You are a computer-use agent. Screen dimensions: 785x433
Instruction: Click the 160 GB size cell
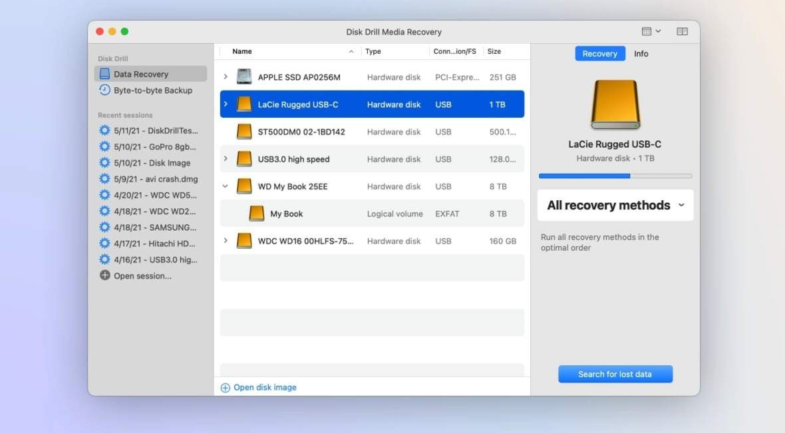coord(503,241)
